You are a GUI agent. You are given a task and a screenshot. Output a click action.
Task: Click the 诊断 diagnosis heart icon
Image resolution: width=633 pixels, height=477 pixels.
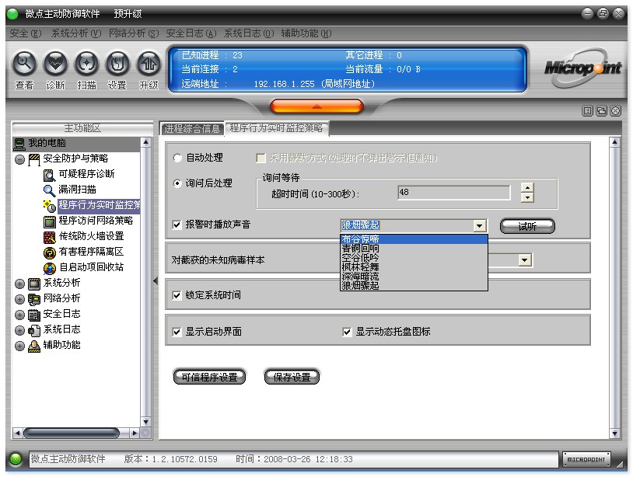click(x=55, y=64)
